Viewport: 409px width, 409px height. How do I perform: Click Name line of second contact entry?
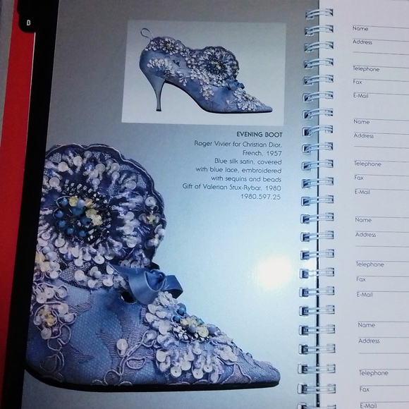(381, 121)
